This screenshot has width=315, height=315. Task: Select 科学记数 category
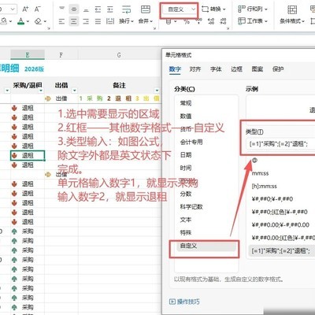191,206
